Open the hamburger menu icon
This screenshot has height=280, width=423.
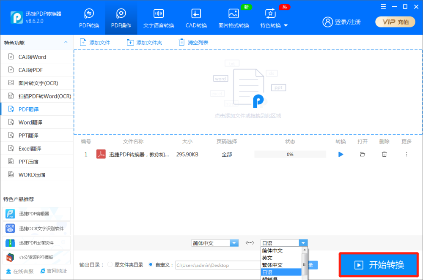click(383, 7)
